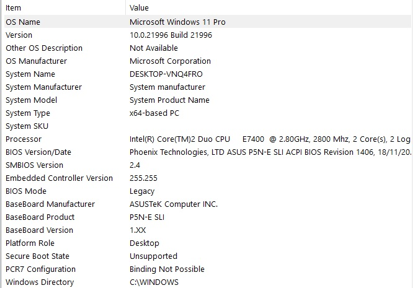Select the OS Name row
The image size is (413, 288).
tap(208, 22)
